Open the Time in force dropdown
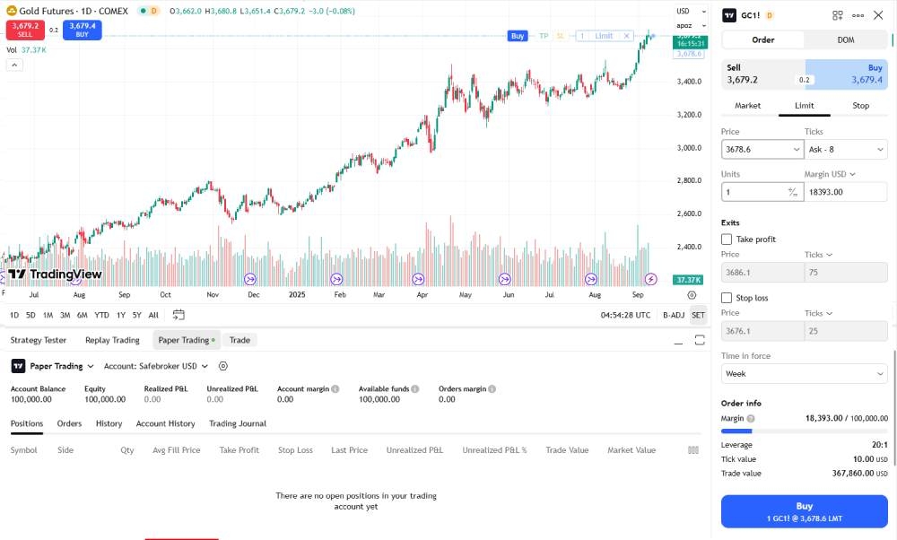The width and height of the screenshot is (897, 540). tap(804, 373)
